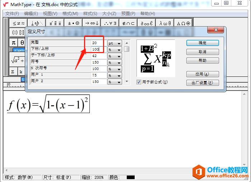Image resolution: width=251 pixels, height=182 pixels.
Task: Toggle the 用于新公式 checkbox
Action: click(139, 82)
